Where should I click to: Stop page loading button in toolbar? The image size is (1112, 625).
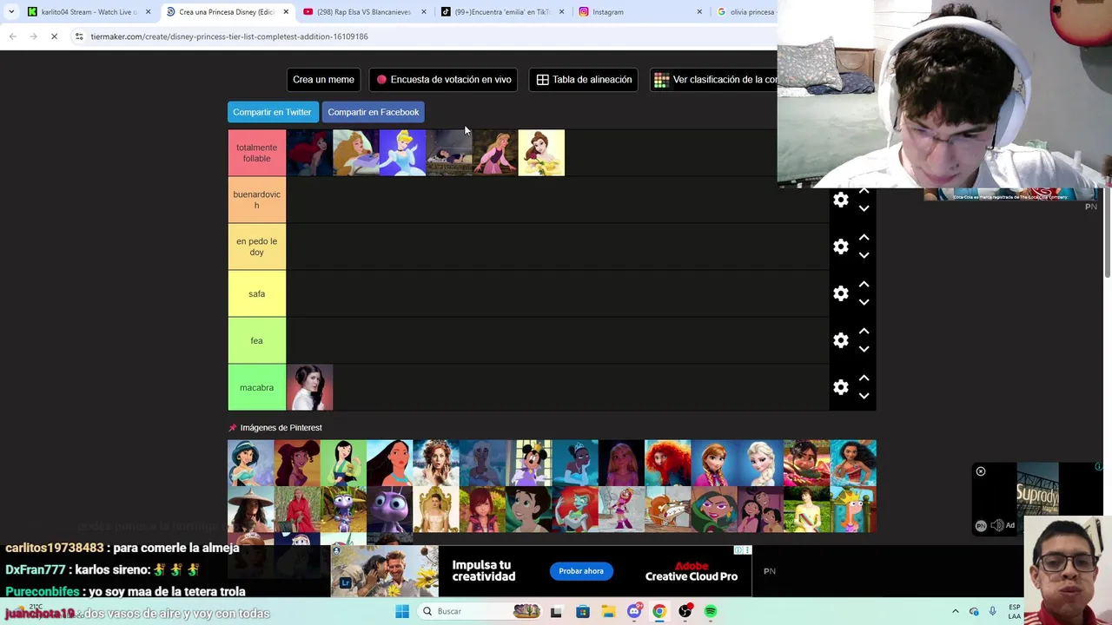coord(54,36)
